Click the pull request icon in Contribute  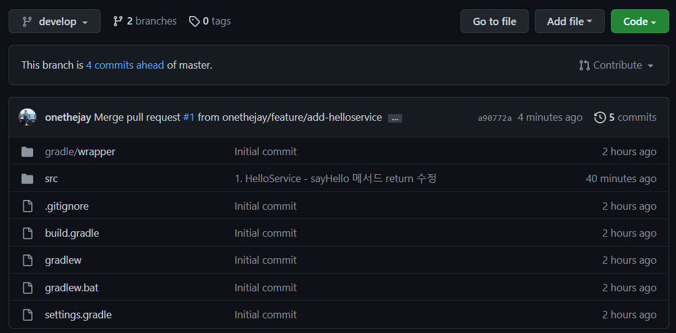pos(584,66)
